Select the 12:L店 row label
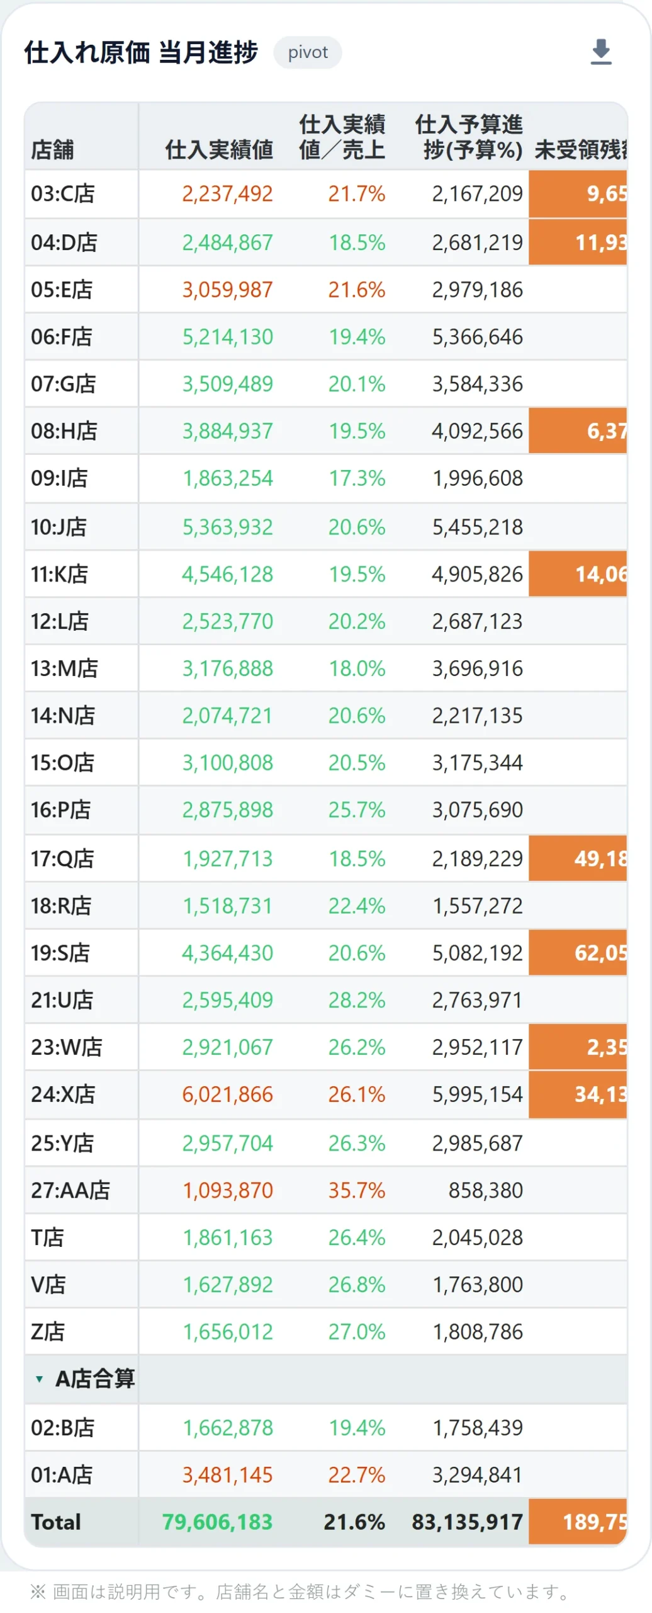Viewport: 652px width, 1613px height. tap(60, 621)
